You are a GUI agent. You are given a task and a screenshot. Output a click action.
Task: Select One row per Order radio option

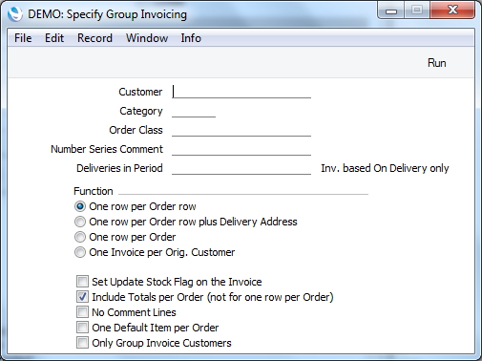80,237
